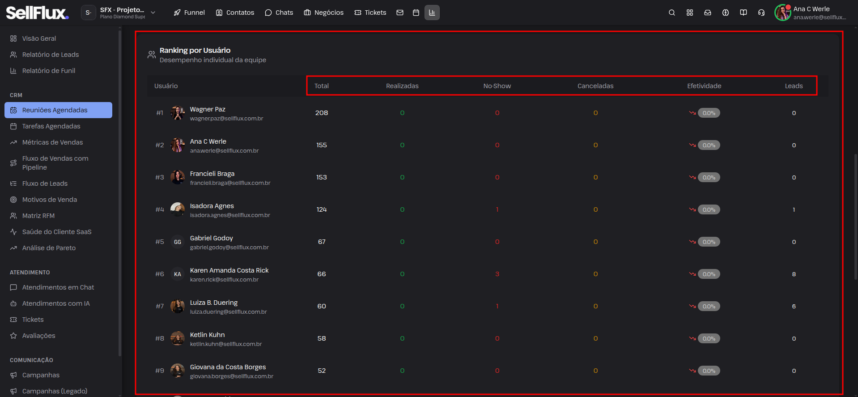Open Saúde do Cliente SaaS

click(x=58, y=232)
